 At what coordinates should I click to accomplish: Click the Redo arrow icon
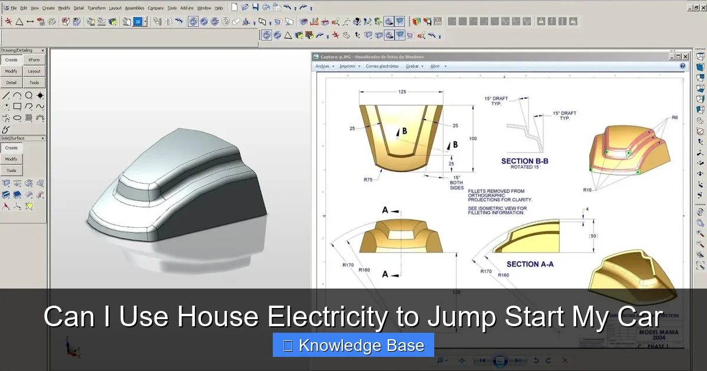303,6
